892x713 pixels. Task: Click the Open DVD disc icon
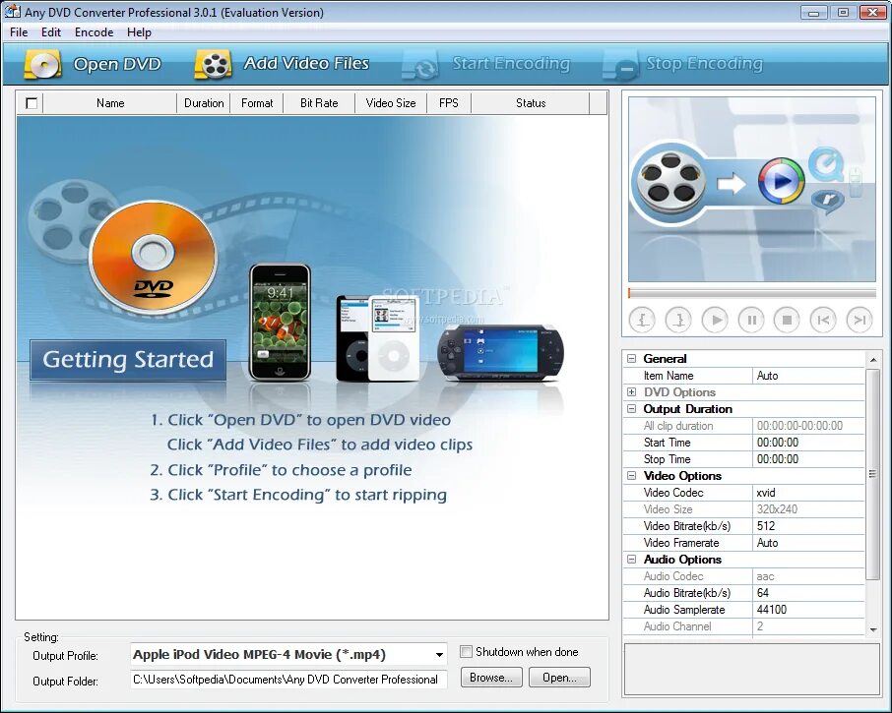pyautogui.click(x=42, y=64)
